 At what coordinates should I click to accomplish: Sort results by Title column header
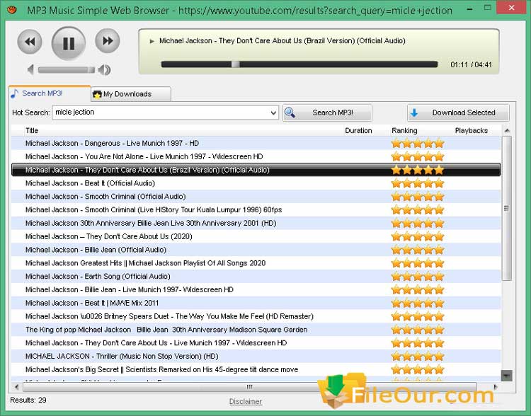pos(32,131)
